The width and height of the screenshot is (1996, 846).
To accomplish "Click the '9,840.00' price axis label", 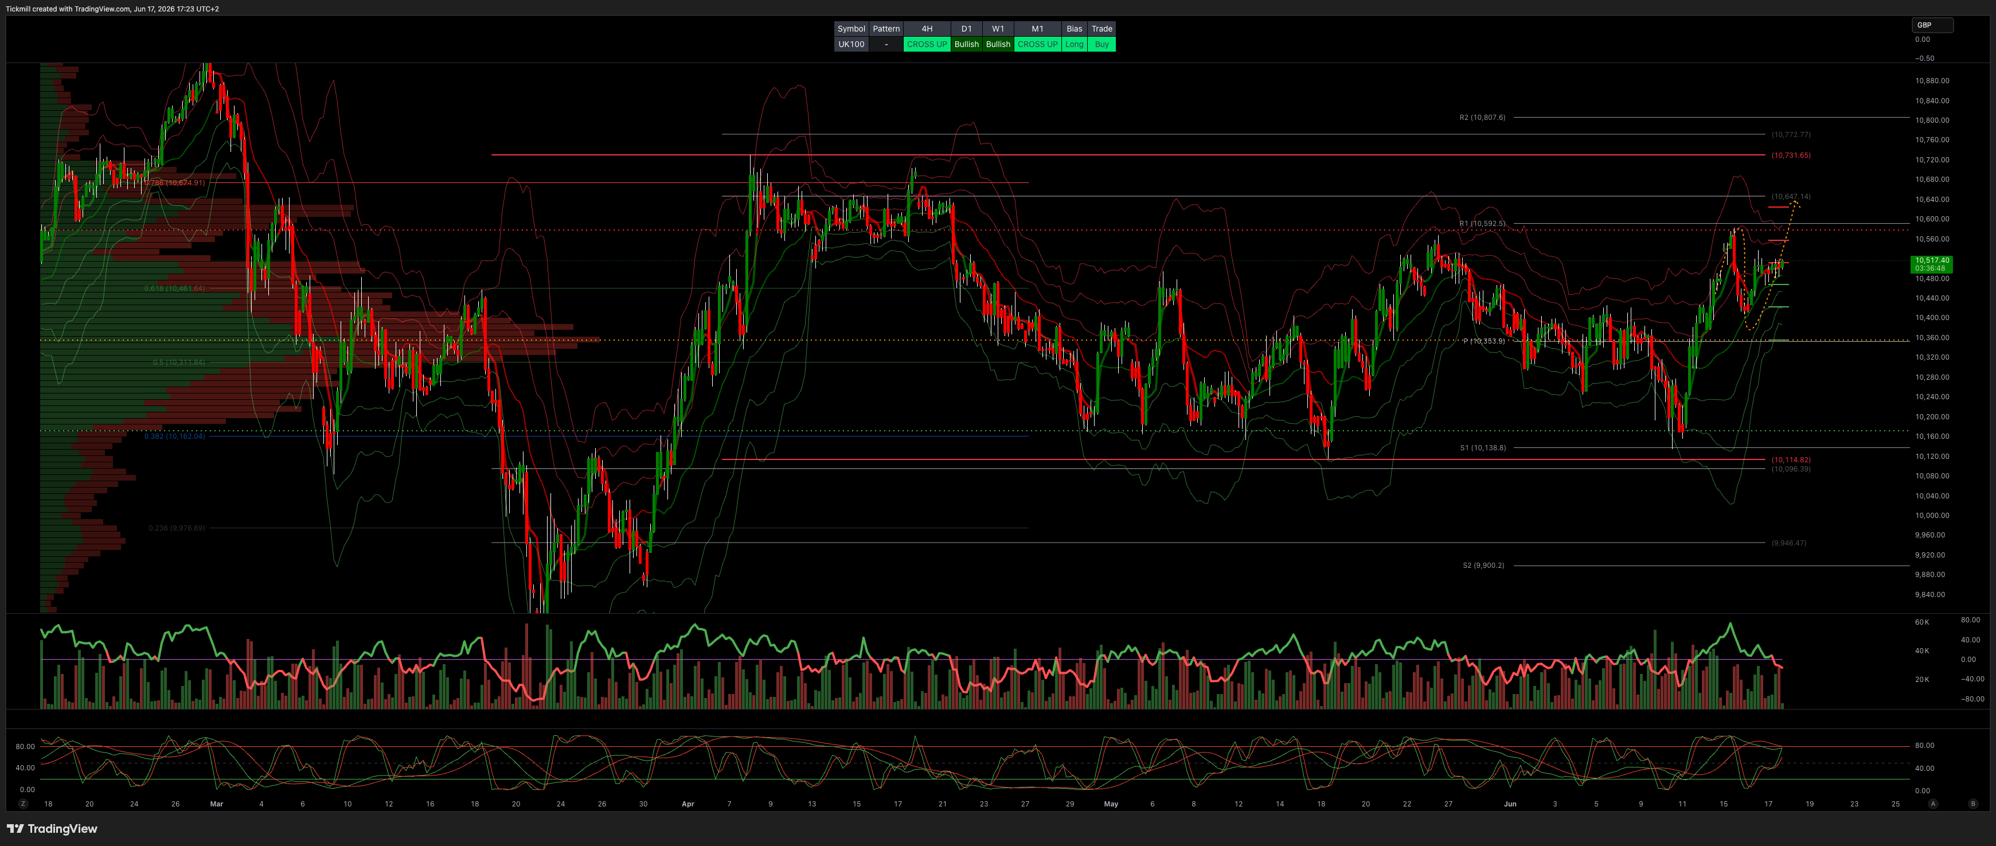I will 1930,594.
